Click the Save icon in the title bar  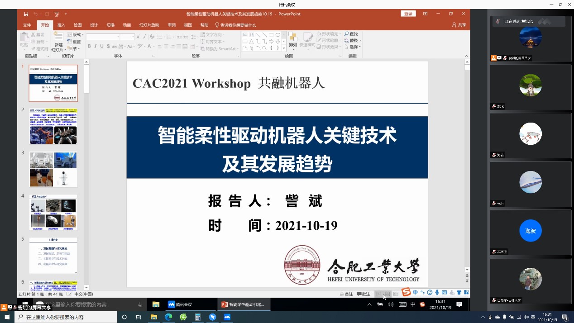click(x=26, y=14)
